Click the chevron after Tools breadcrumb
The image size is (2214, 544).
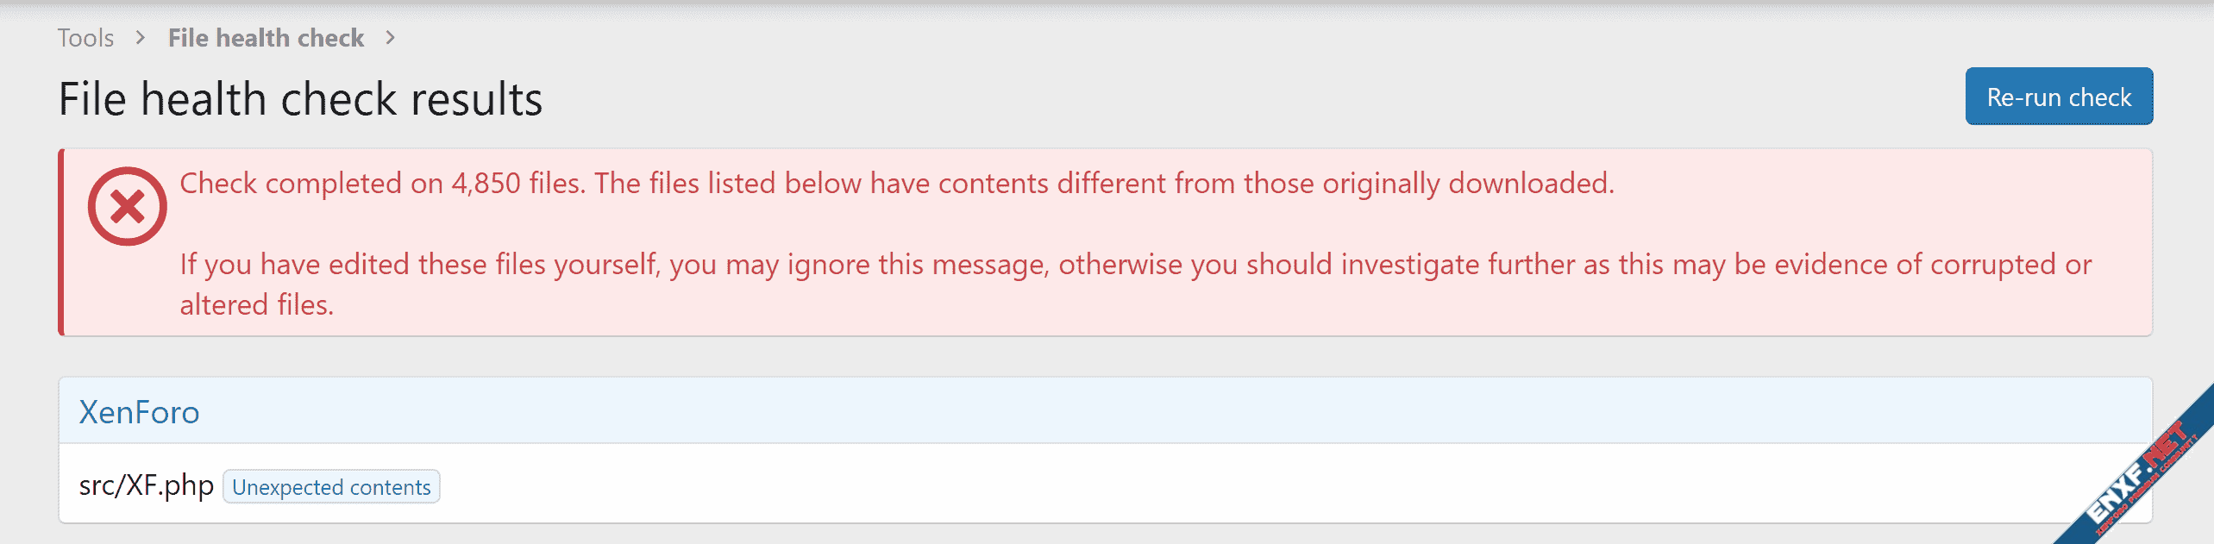[x=141, y=38]
